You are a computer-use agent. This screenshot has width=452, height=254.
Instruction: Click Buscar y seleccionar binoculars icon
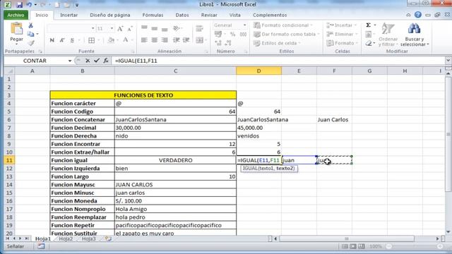click(x=414, y=29)
